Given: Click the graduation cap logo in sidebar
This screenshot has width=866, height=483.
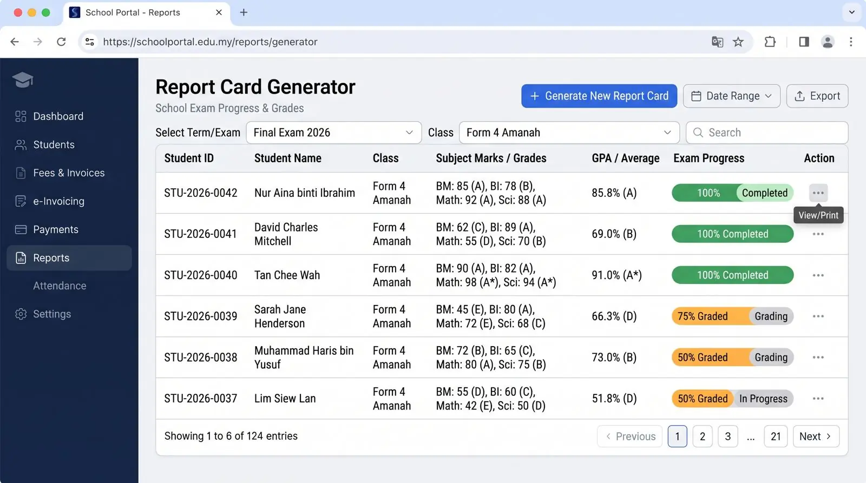Looking at the screenshot, I should (23, 80).
